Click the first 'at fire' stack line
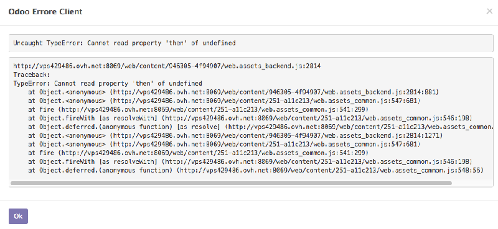Viewport: 498px width, 229px height. pos(198,110)
